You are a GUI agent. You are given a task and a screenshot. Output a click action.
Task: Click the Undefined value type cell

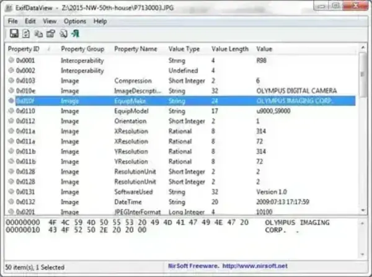(183, 71)
